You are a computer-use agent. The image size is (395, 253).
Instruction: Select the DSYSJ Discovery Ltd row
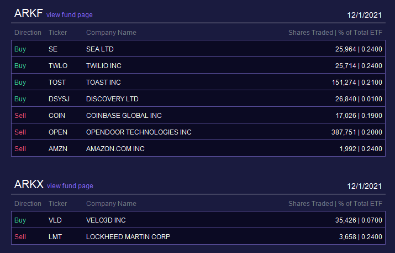click(198, 99)
